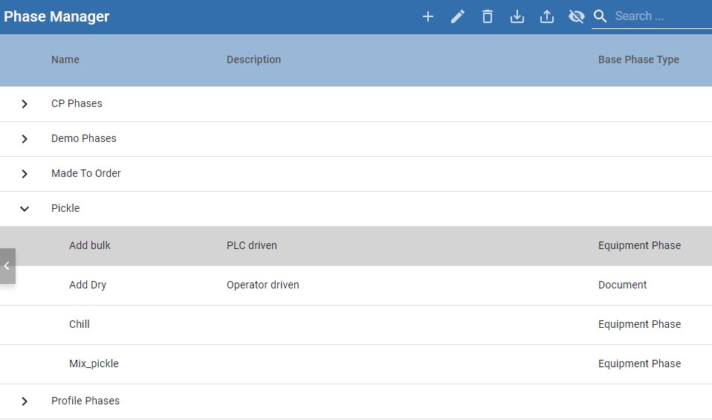Expand the Demo Phases group
Screen dimensions: 712x420
coord(25,139)
